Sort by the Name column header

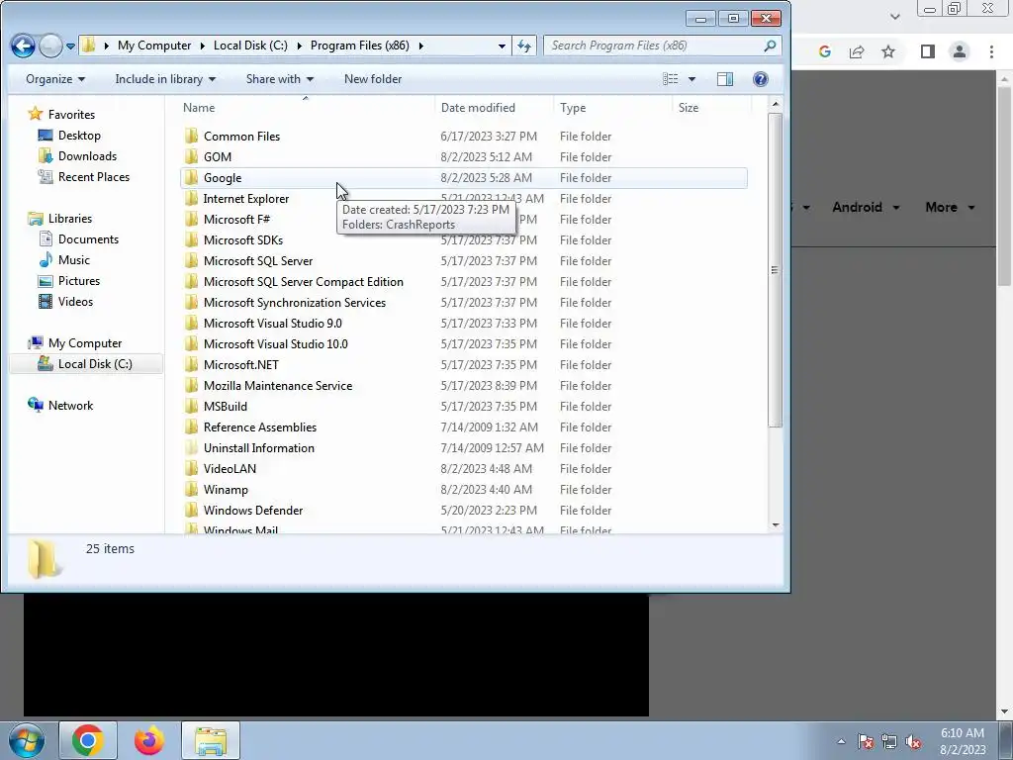click(x=199, y=108)
